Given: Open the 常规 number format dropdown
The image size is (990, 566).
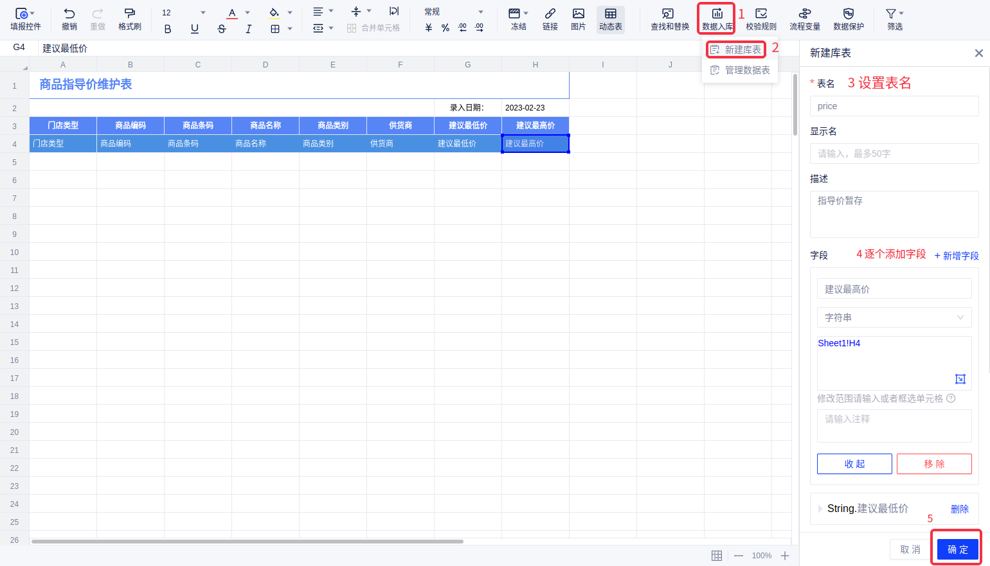Looking at the screenshot, I should point(454,12).
